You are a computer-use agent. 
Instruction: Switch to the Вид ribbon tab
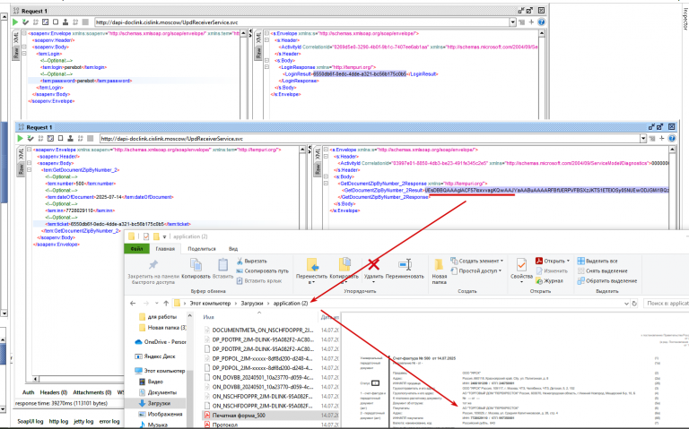(233, 249)
